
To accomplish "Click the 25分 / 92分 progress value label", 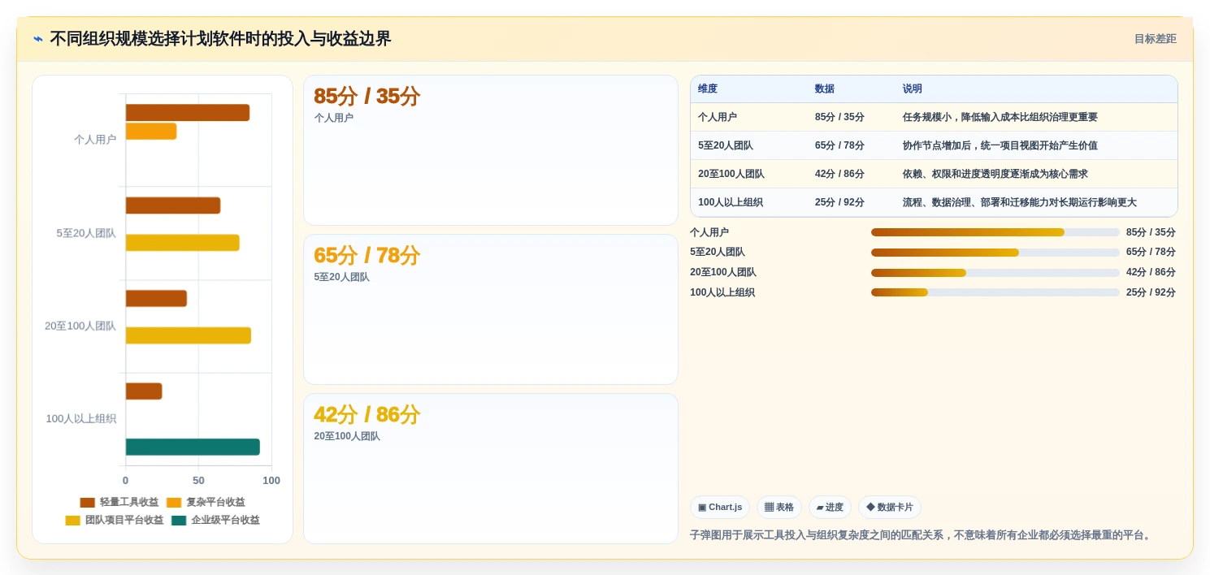I will point(1151,292).
